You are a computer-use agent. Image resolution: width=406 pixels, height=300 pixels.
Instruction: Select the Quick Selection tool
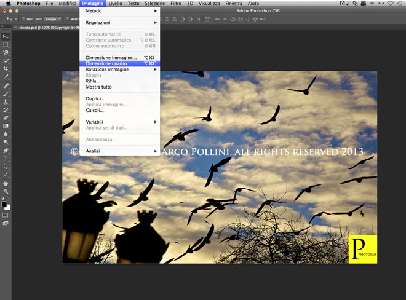(x=6, y=61)
